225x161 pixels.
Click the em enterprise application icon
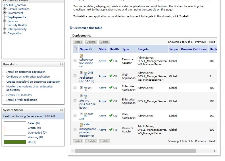[86, 89]
